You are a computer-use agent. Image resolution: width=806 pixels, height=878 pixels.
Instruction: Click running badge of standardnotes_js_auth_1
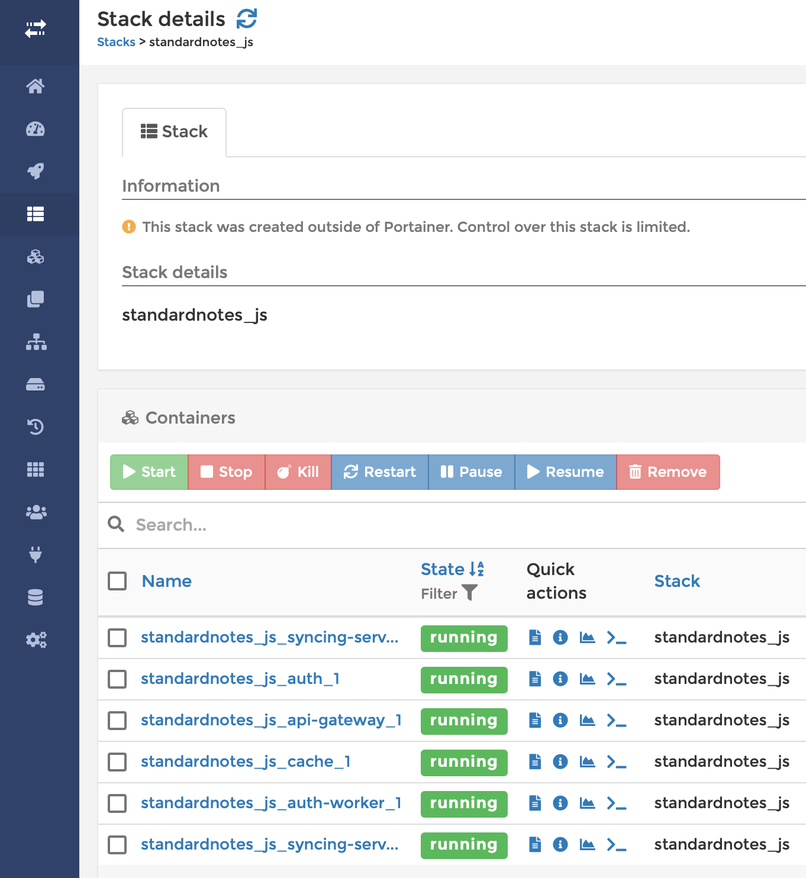(x=464, y=680)
